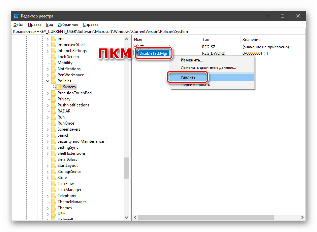Open the Избранное menu
The height and width of the screenshot is (232, 317).
click(x=68, y=25)
